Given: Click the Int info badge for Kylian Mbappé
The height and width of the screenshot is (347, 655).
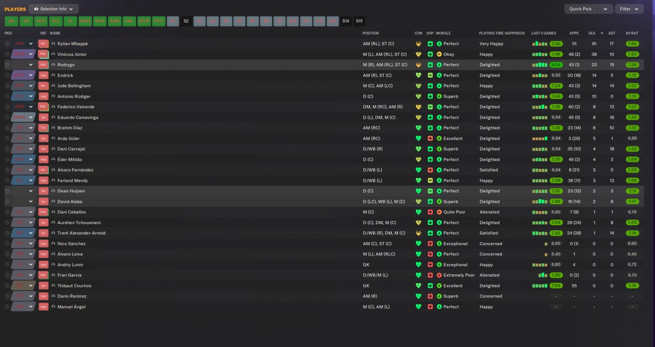Looking at the screenshot, I should 43,44.
